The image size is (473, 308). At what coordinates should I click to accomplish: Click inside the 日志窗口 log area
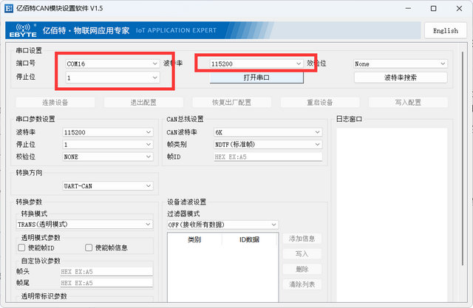click(x=392, y=215)
